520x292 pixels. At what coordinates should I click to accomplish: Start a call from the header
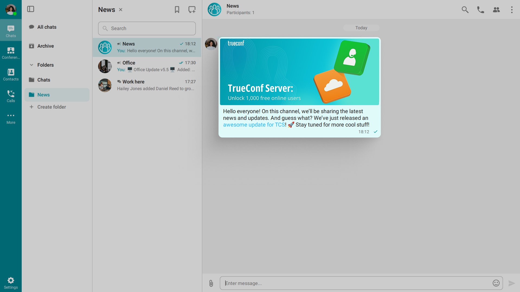pos(481,10)
